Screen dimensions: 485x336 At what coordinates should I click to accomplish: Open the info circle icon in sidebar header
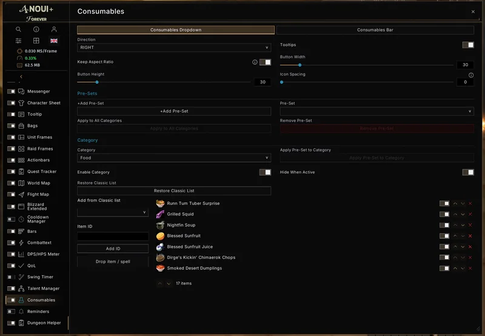coord(36,29)
